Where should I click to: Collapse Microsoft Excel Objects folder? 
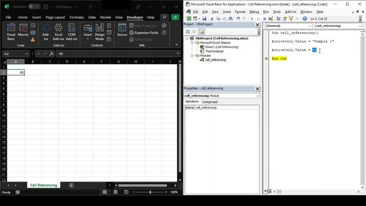point(192,43)
